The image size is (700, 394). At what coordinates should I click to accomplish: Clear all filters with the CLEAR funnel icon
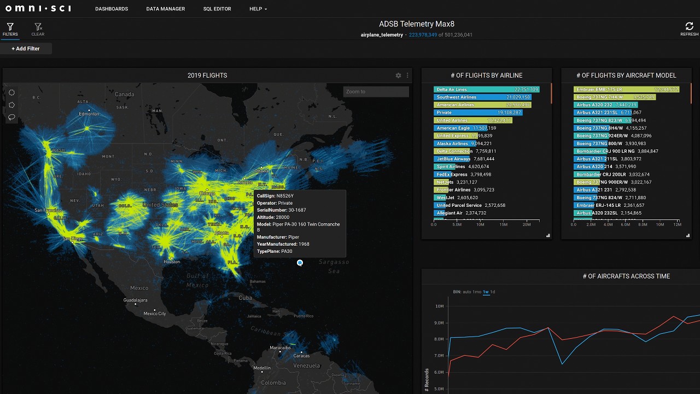pyautogui.click(x=38, y=26)
